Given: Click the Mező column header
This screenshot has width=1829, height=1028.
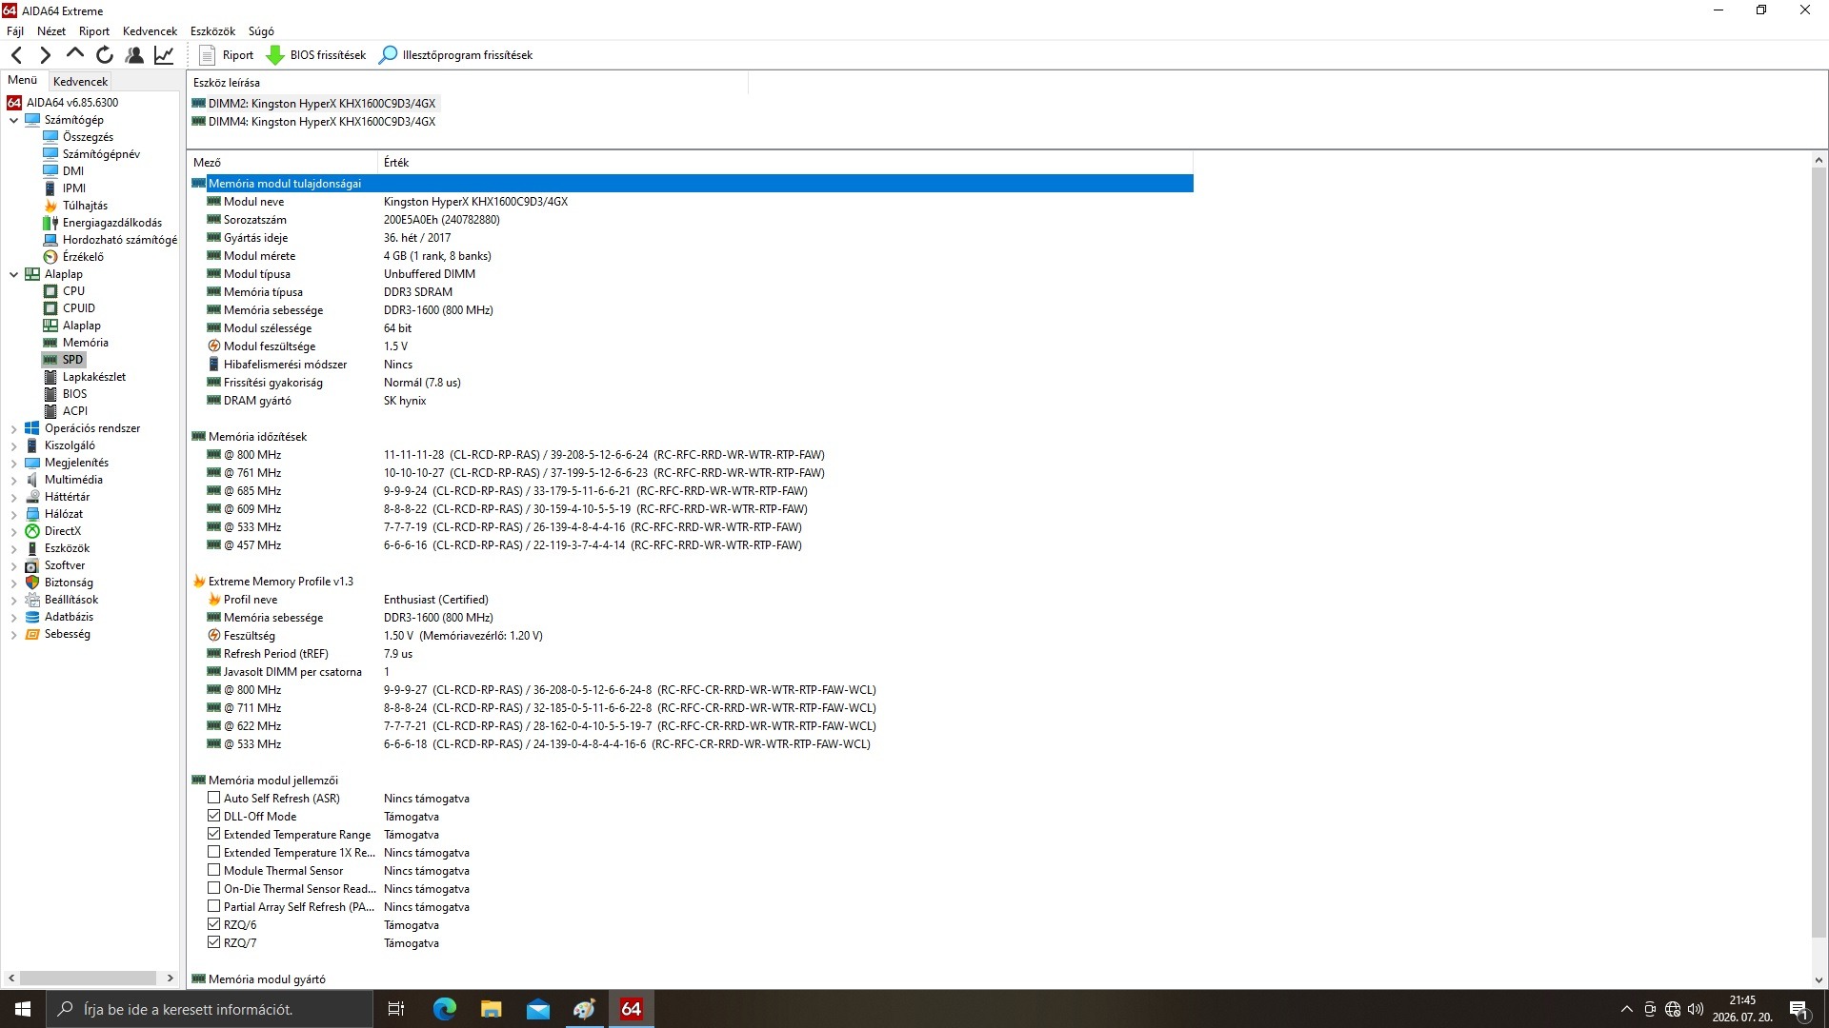Looking at the screenshot, I should [283, 163].
